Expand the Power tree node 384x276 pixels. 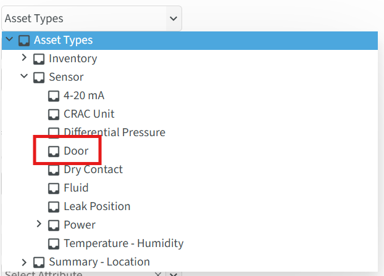39,225
